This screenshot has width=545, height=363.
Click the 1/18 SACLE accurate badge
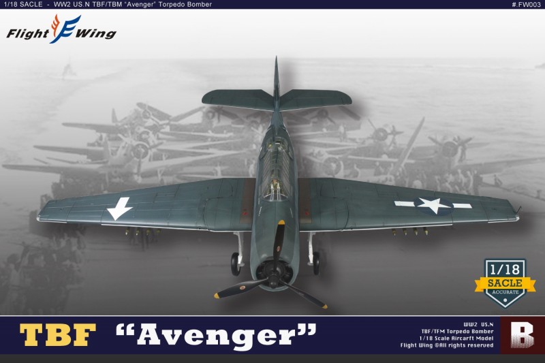pos(505,283)
